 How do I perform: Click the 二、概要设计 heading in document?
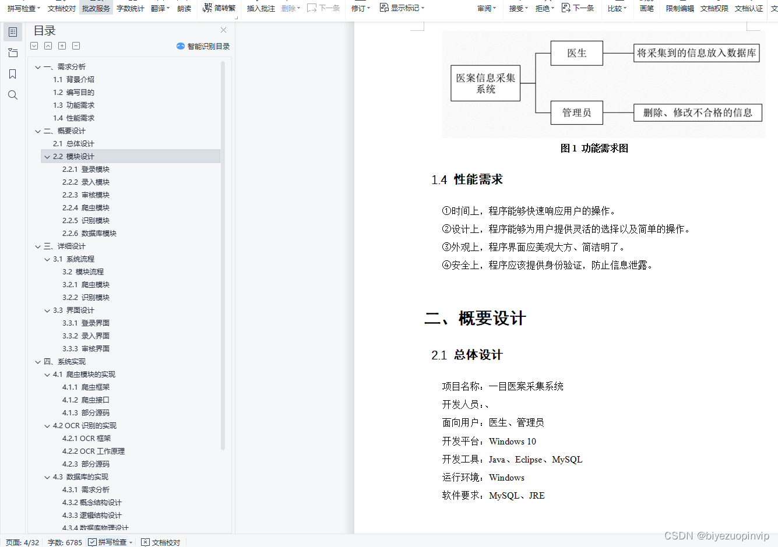coord(476,318)
